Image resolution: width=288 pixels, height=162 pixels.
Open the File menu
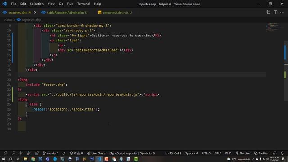[13, 4]
